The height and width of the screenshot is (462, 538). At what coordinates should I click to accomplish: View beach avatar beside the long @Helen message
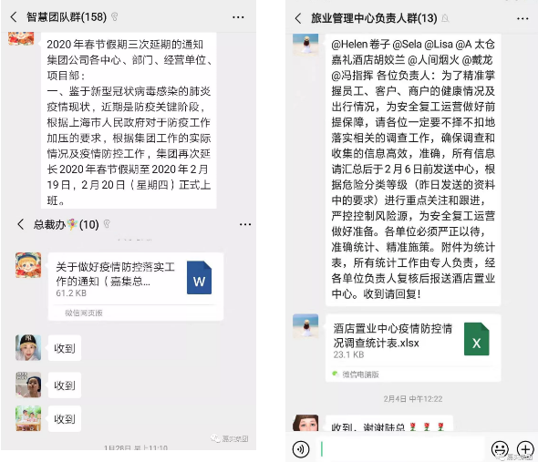coord(305,45)
